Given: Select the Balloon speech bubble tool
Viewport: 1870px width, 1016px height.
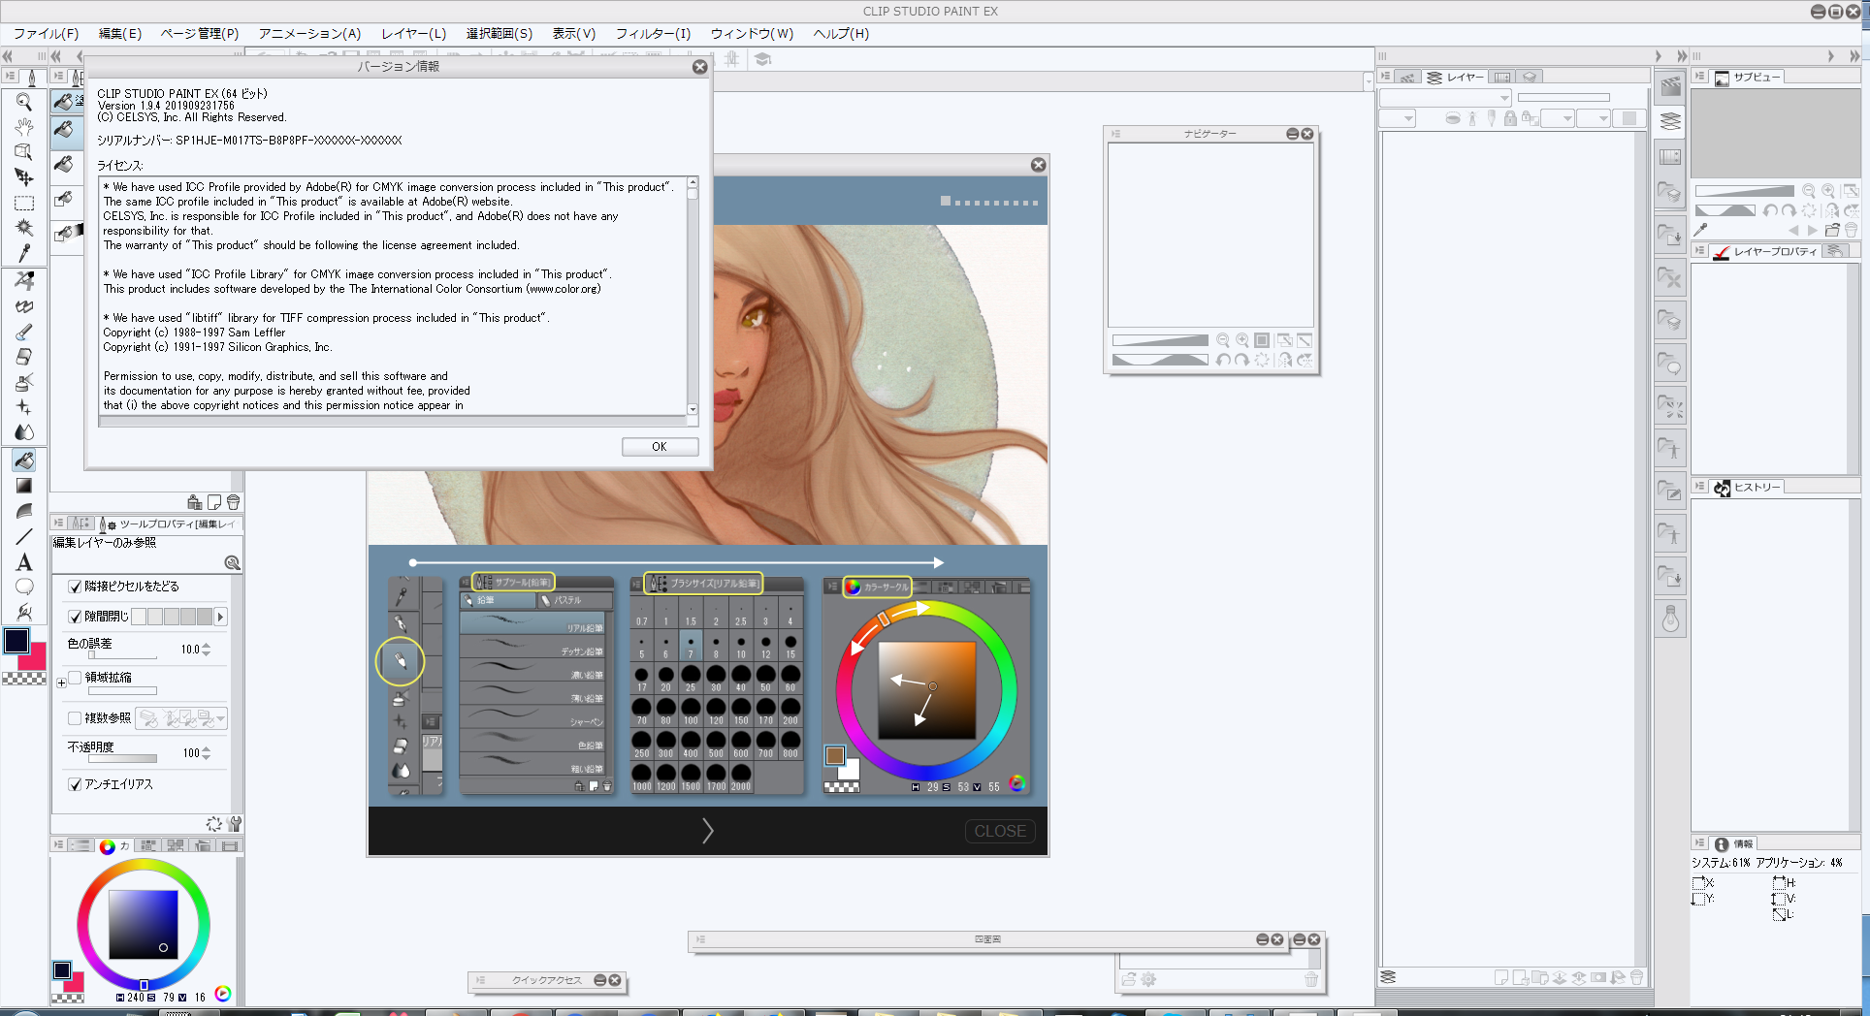Looking at the screenshot, I should coord(24,587).
